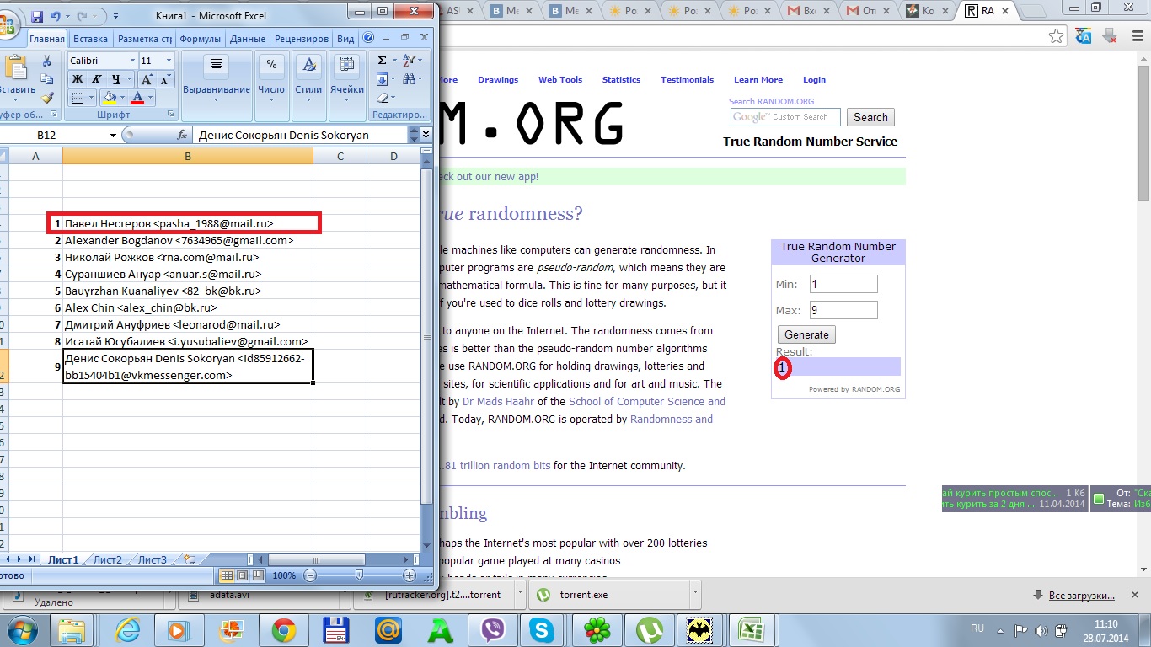Switch to the Вставка ribbon tab
The width and height of the screenshot is (1151, 647).
pos(90,39)
